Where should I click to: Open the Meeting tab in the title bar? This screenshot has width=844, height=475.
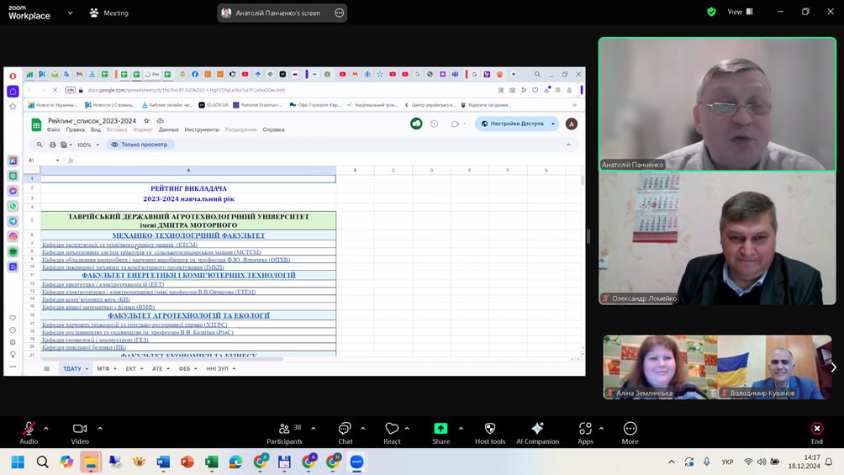(x=108, y=13)
